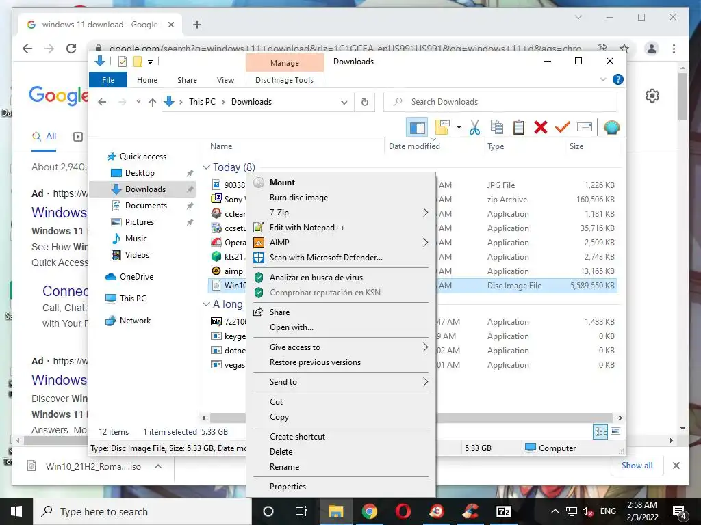Viewport: 701px width, 525px height.
Task: Click the new folder toolbar icon
Action: pos(443,128)
